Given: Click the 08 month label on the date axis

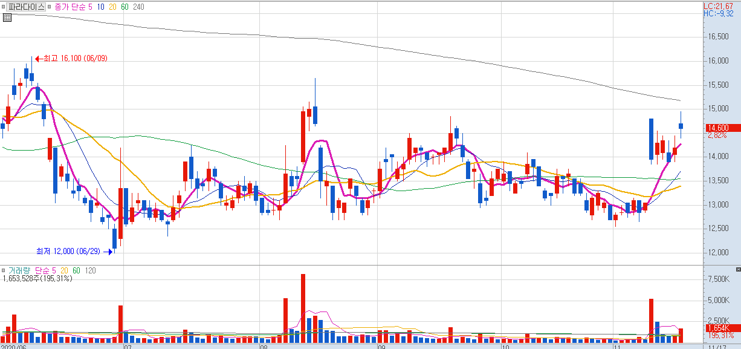Looking at the screenshot, I should [x=263, y=346].
